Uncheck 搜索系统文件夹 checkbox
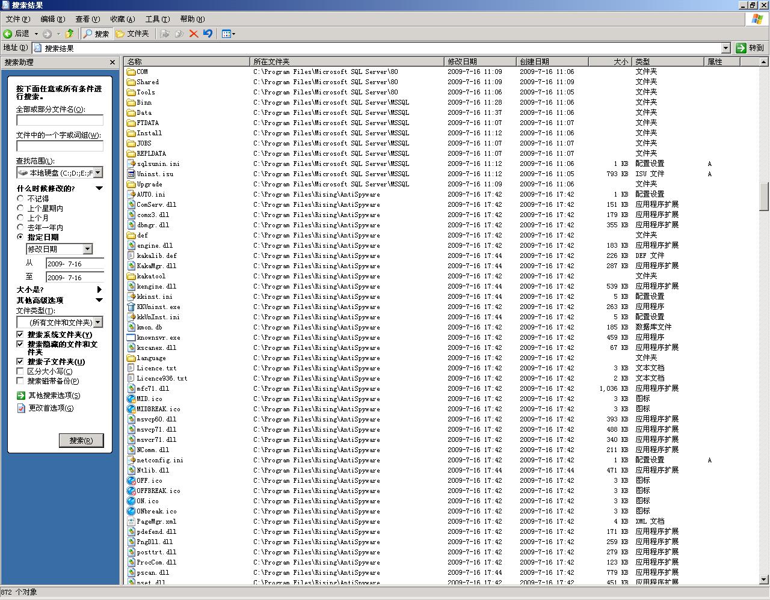Image resolution: width=770 pixels, height=600 pixels. pos(20,335)
